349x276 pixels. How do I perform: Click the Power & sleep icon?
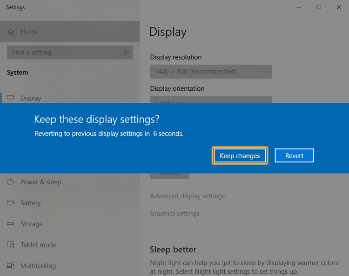(10, 182)
